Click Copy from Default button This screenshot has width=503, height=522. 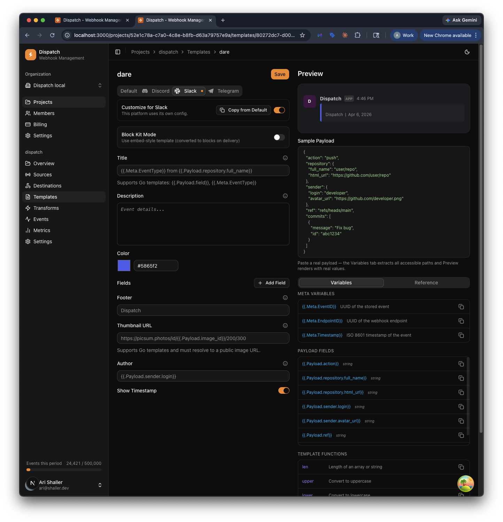(x=243, y=110)
